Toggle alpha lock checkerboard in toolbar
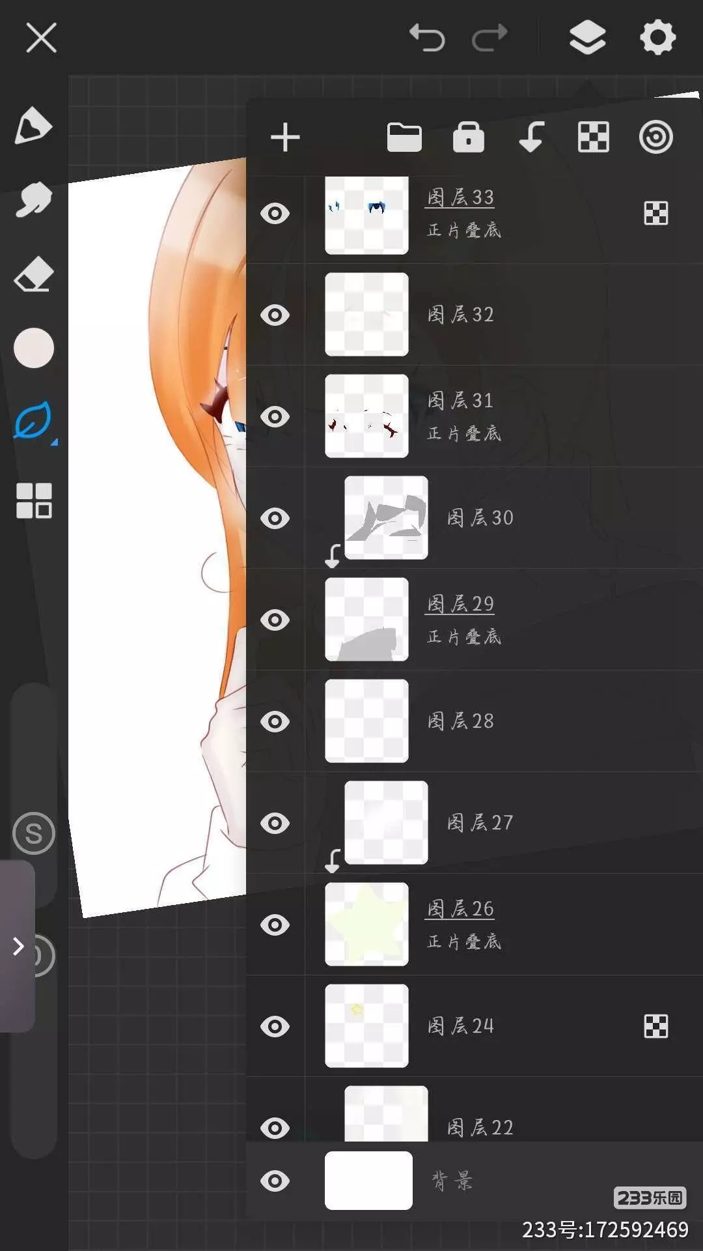The image size is (703, 1251). click(x=594, y=137)
